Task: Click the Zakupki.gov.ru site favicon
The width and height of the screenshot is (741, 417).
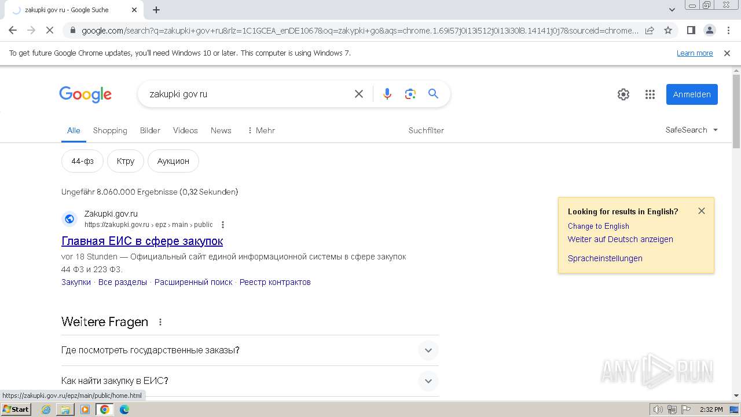Action: pos(69,219)
